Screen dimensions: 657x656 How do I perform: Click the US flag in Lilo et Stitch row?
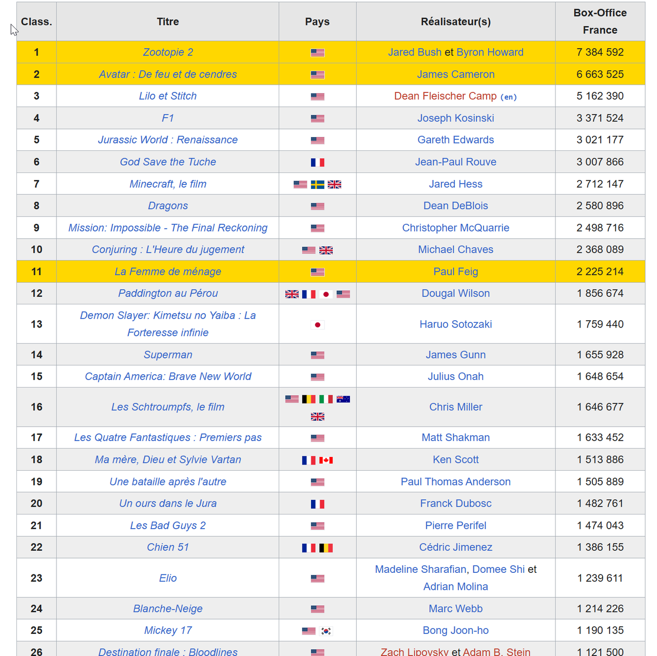point(318,97)
